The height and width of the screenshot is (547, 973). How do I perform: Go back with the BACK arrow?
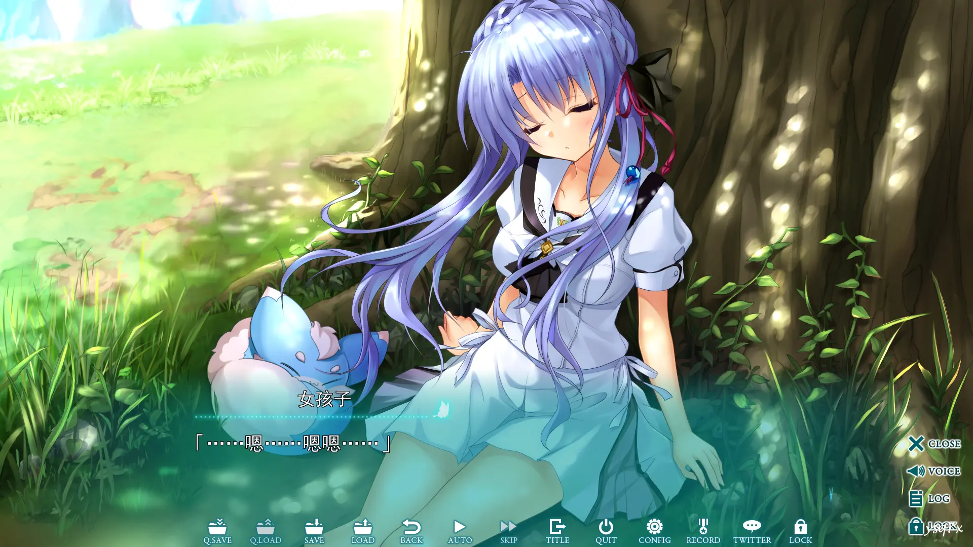pos(411,532)
